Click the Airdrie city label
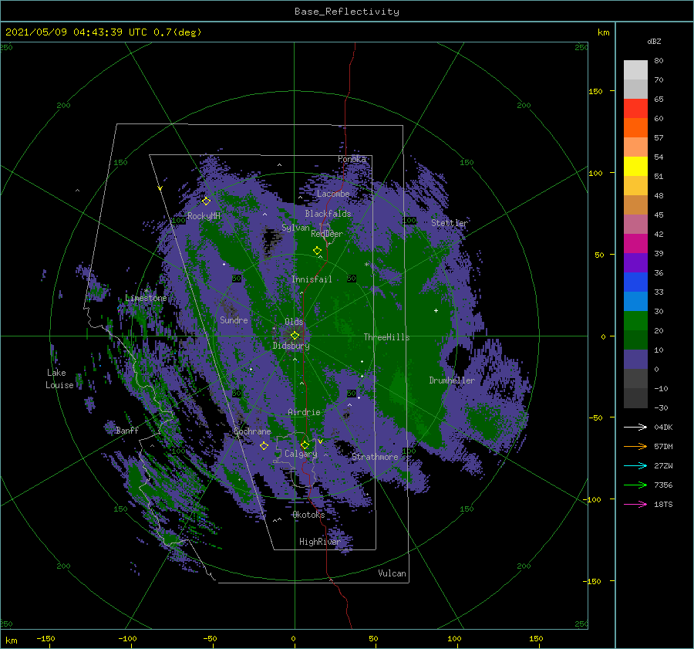The height and width of the screenshot is (649, 694). (x=304, y=412)
